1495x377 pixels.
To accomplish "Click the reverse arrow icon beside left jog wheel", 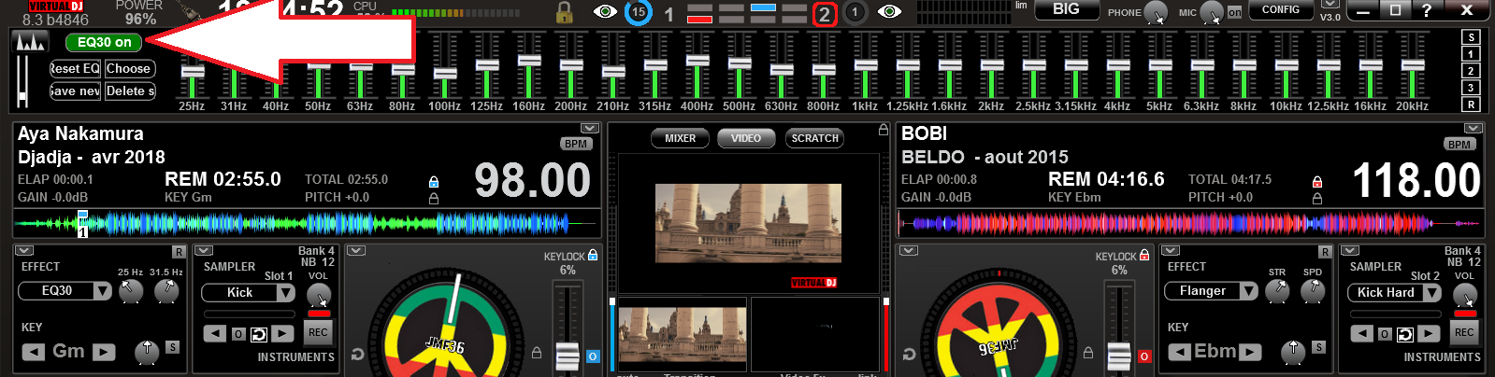I will [x=357, y=355].
